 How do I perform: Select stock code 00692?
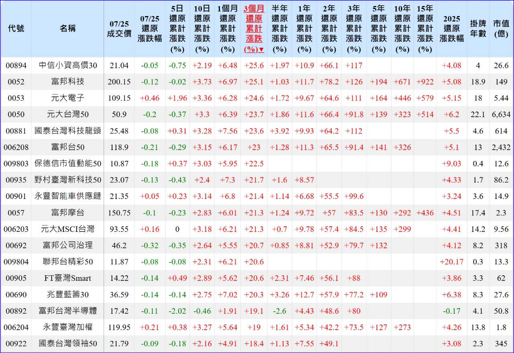pos(16,245)
